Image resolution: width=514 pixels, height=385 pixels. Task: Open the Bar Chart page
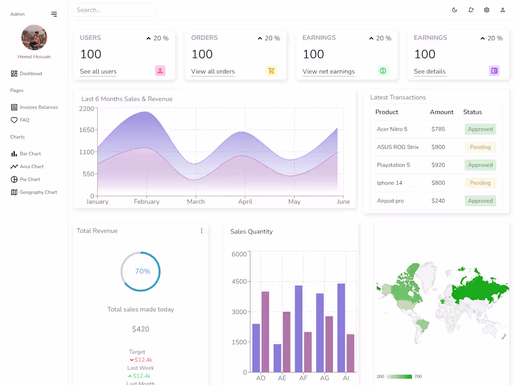[x=29, y=153]
